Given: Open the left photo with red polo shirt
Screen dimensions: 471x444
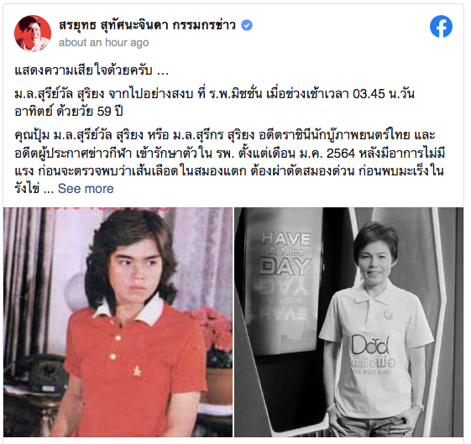Looking at the screenshot, I should pyautogui.click(x=118, y=322).
